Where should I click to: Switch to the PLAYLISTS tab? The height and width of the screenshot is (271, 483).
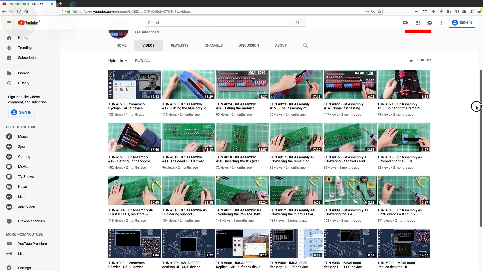pyautogui.click(x=179, y=45)
